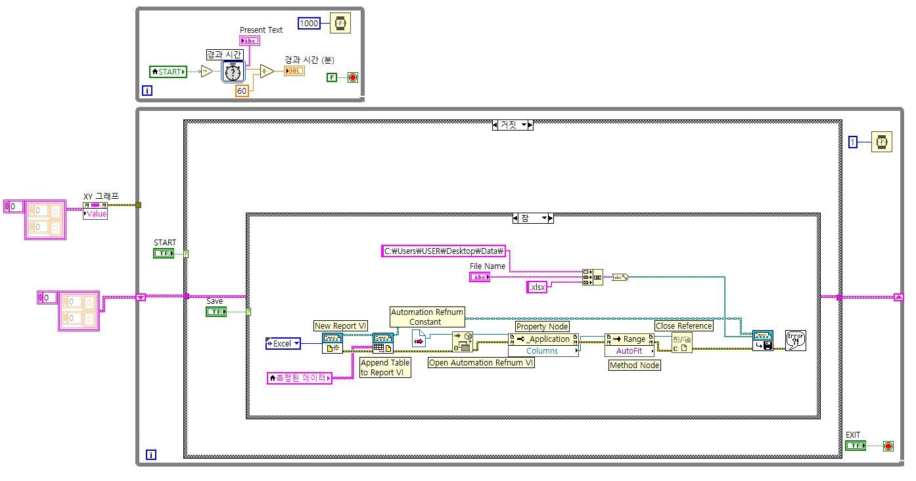Select the Simple Error Handler VI
Image resolution: width=916 pixels, height=481 pixels.
pyautogui.click(x=796, y=340)
